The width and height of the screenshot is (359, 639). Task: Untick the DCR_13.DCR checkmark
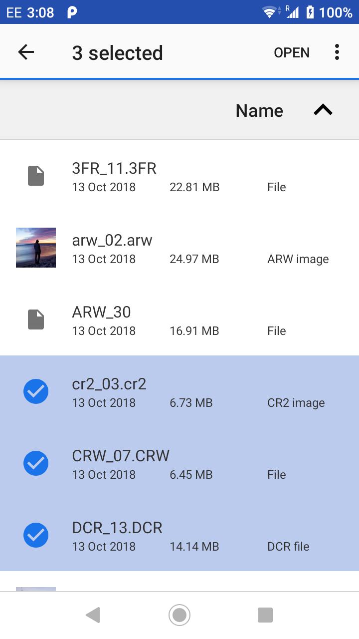[x=36, y=535]
